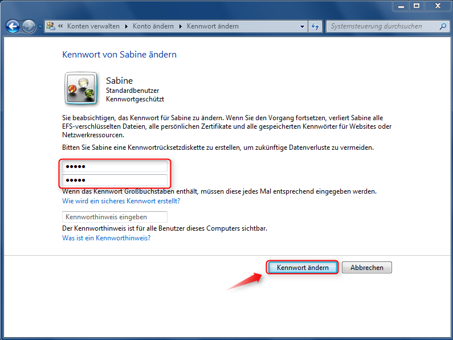Refresh the page via address bar button
This screenshot has width=453, height=340.
[316, 27]
